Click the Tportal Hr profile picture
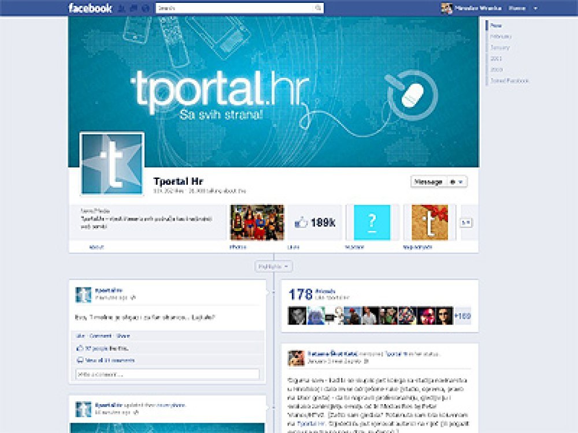 pyautogui.click(x=112, y=164)
